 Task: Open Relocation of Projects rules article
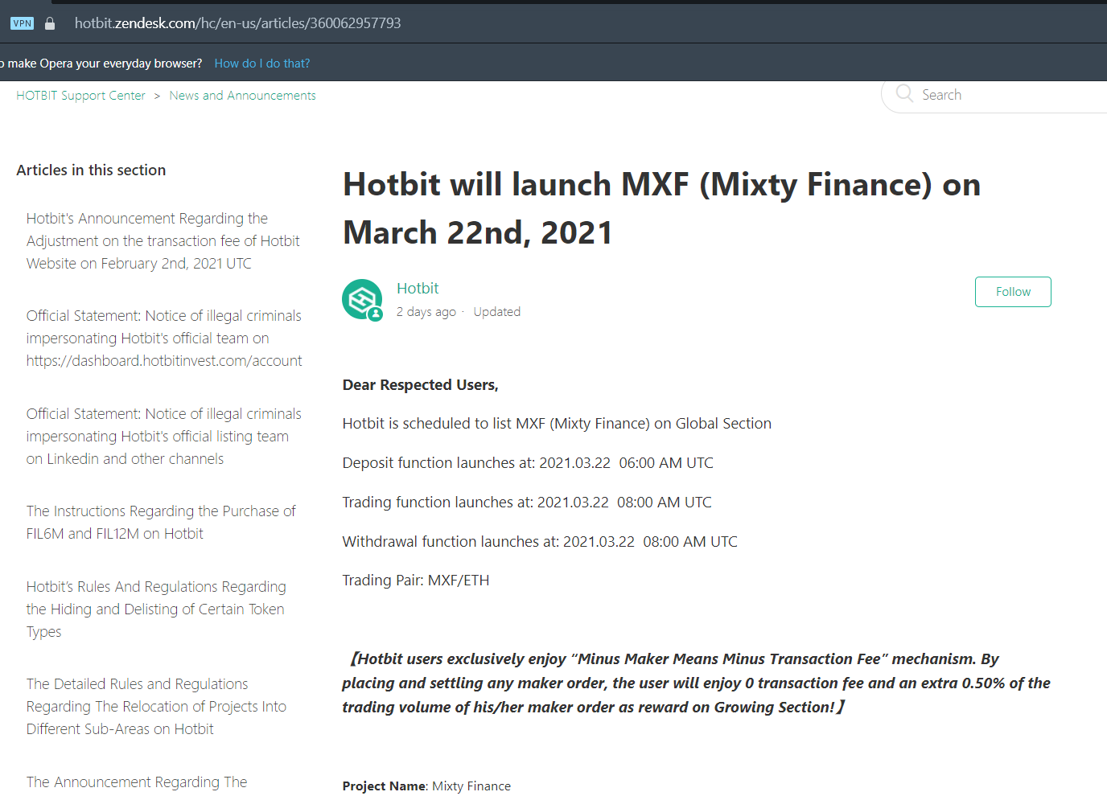156,707
